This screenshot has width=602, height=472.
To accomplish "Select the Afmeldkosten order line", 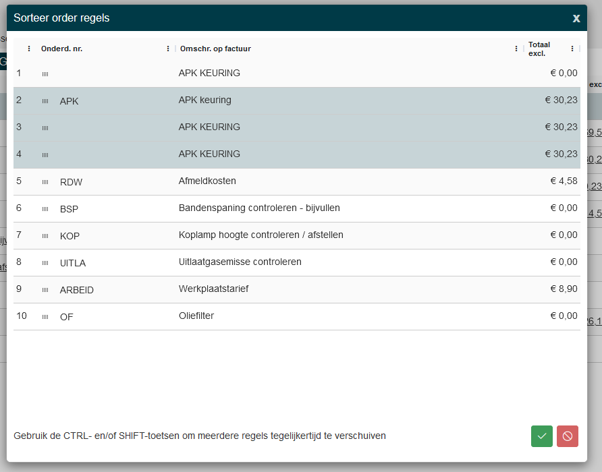I will [207, 181].
